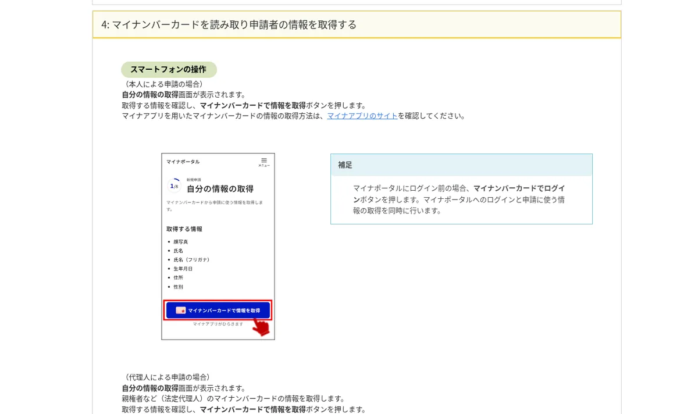Click the section 4 heading about マイナンバーカード
This screenshot has height=414, width=698.
point(357,24)
